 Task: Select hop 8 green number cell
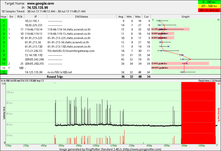(4, 51)
